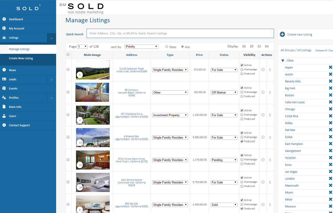333x213 pixels.
Task: Collapse the Cities group triangle
Action: (283, 61)
